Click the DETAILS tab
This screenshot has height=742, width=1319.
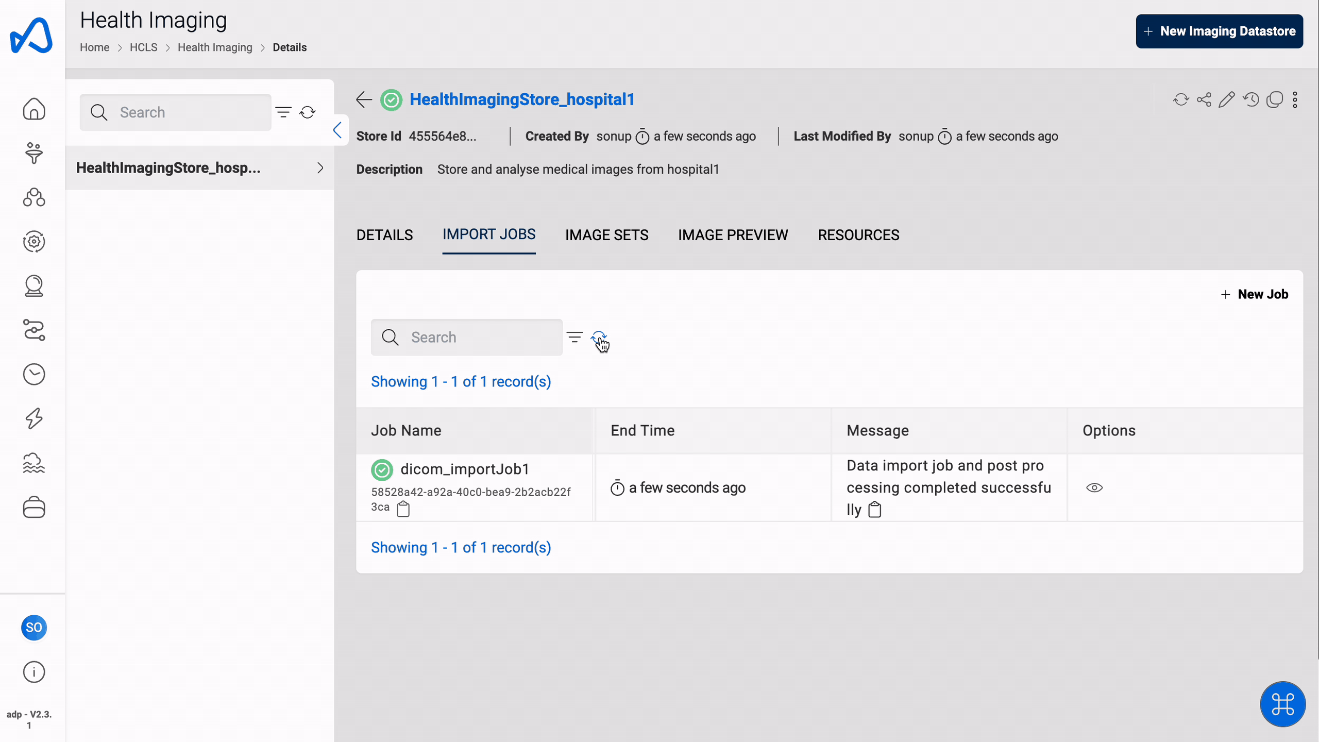(384, 234)
